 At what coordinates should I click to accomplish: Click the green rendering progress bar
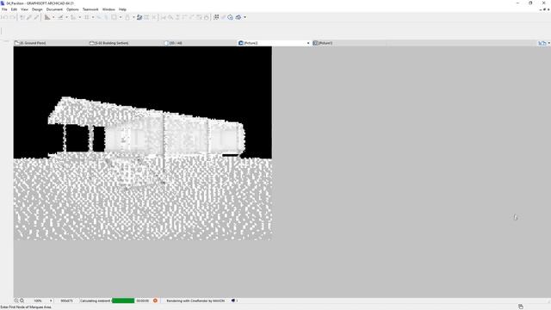click(123, 301)
